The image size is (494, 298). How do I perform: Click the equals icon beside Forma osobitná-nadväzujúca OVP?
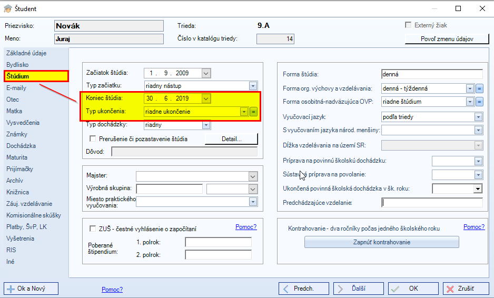pos(479,102)
